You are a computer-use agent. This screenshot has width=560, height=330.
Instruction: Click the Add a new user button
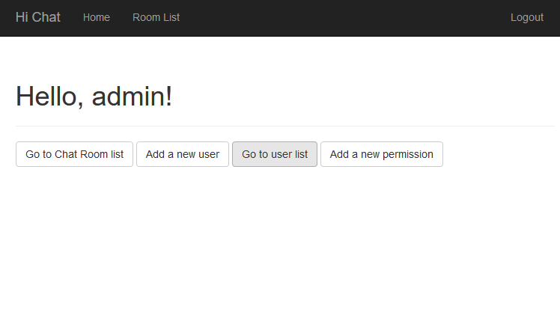pos(183,154)
